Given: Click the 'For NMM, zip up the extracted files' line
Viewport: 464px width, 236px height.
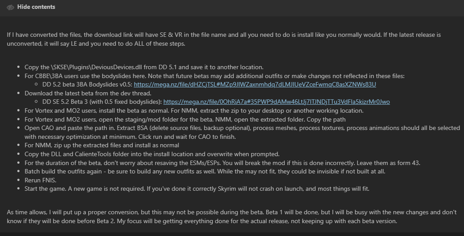Looking at the screenshot, I should pyautogui.click(x=102, y=146).
